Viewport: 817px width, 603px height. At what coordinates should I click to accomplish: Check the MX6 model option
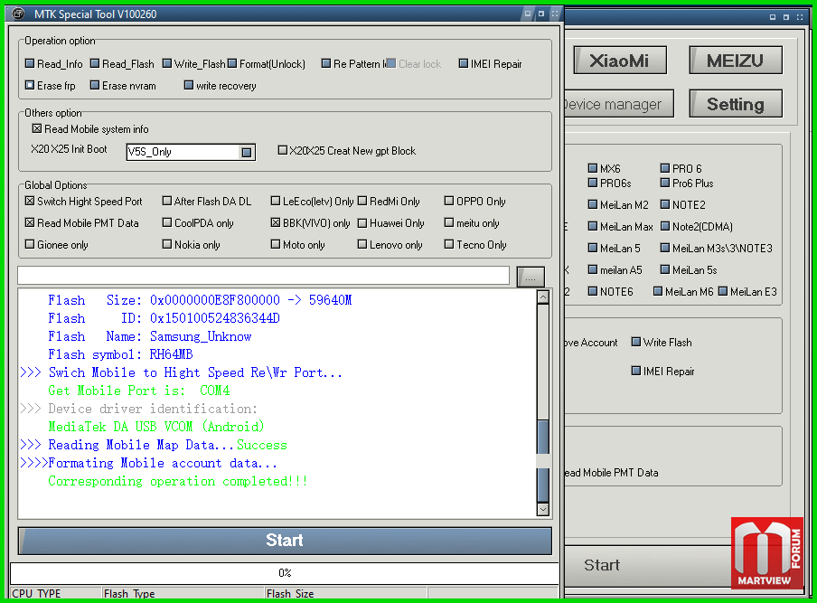pyautogui.click(x=593, y=168)
